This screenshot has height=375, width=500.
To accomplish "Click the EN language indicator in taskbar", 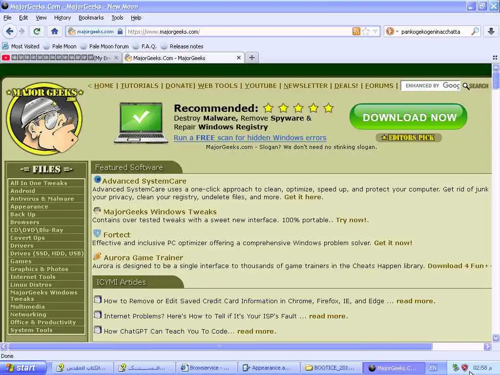I will point(433,368).
